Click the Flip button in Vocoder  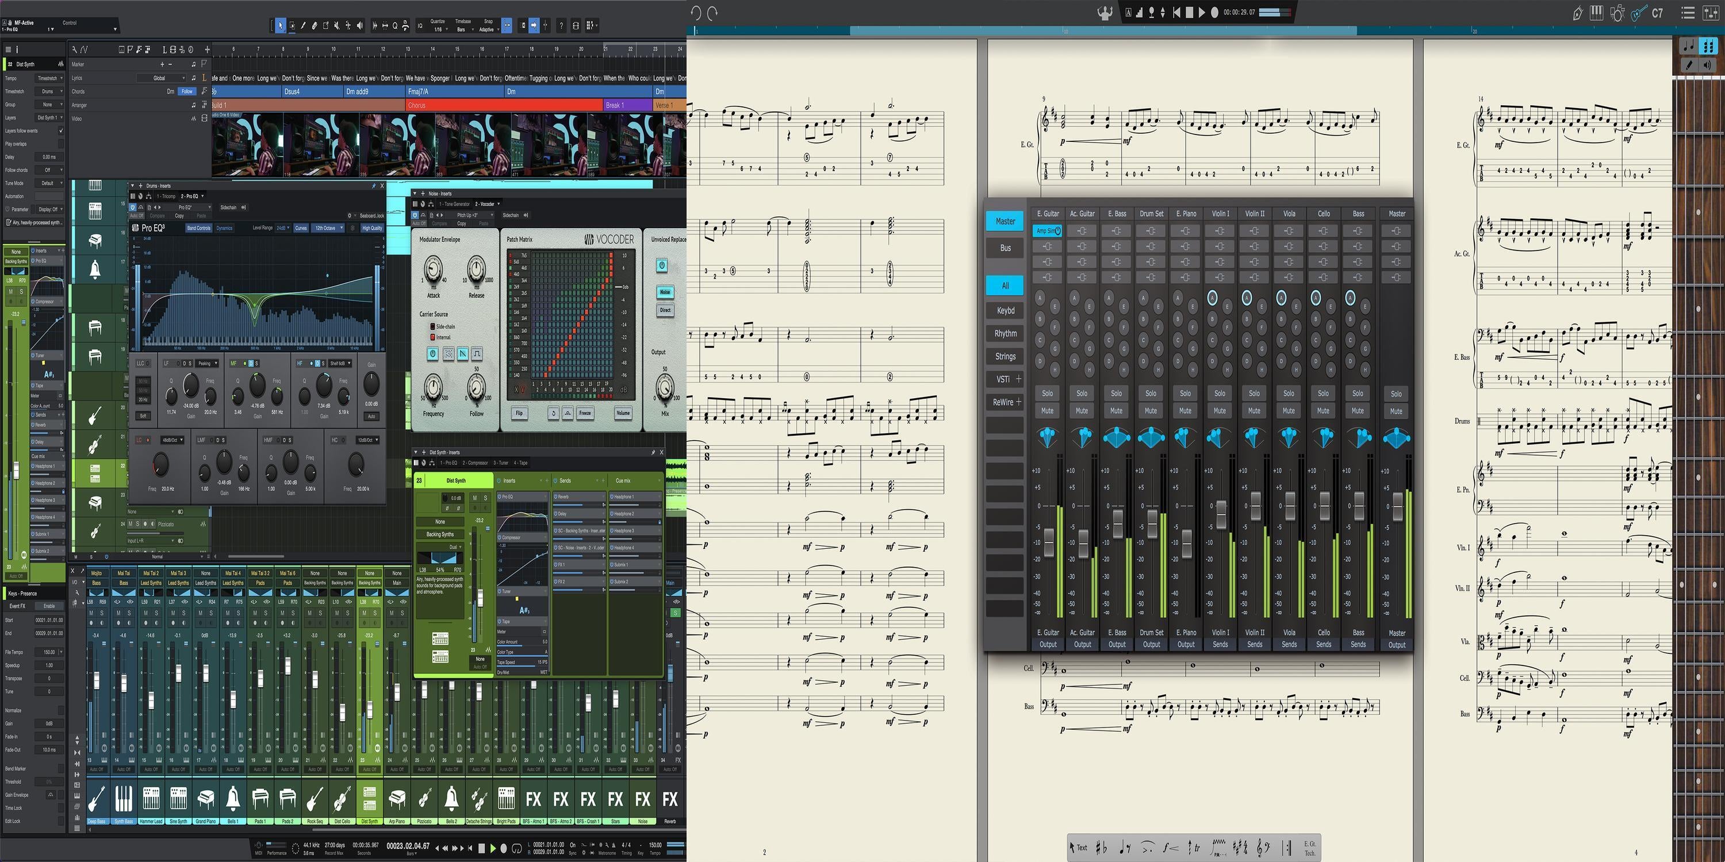[x=519, y=413]
